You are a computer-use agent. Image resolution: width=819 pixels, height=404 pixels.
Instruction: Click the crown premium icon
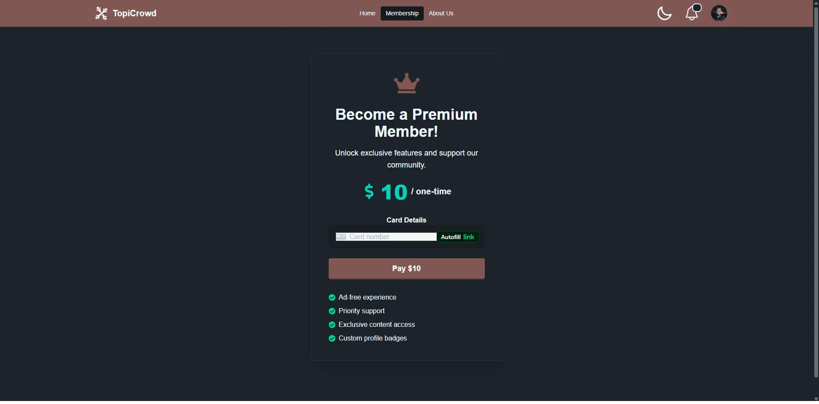click(x=406, y=83)
